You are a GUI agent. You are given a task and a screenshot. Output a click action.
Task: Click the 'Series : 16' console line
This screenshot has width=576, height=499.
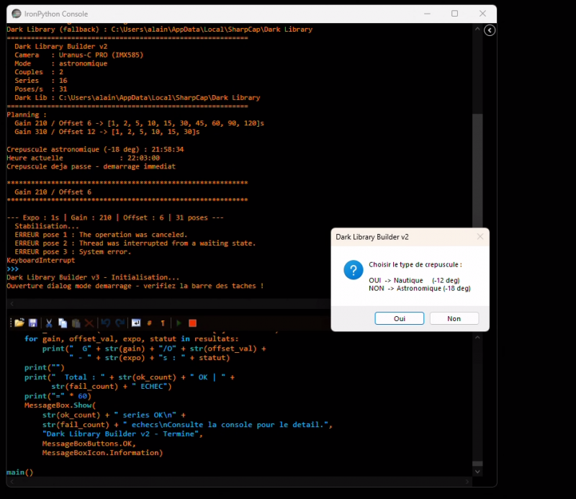pos(41,81)
